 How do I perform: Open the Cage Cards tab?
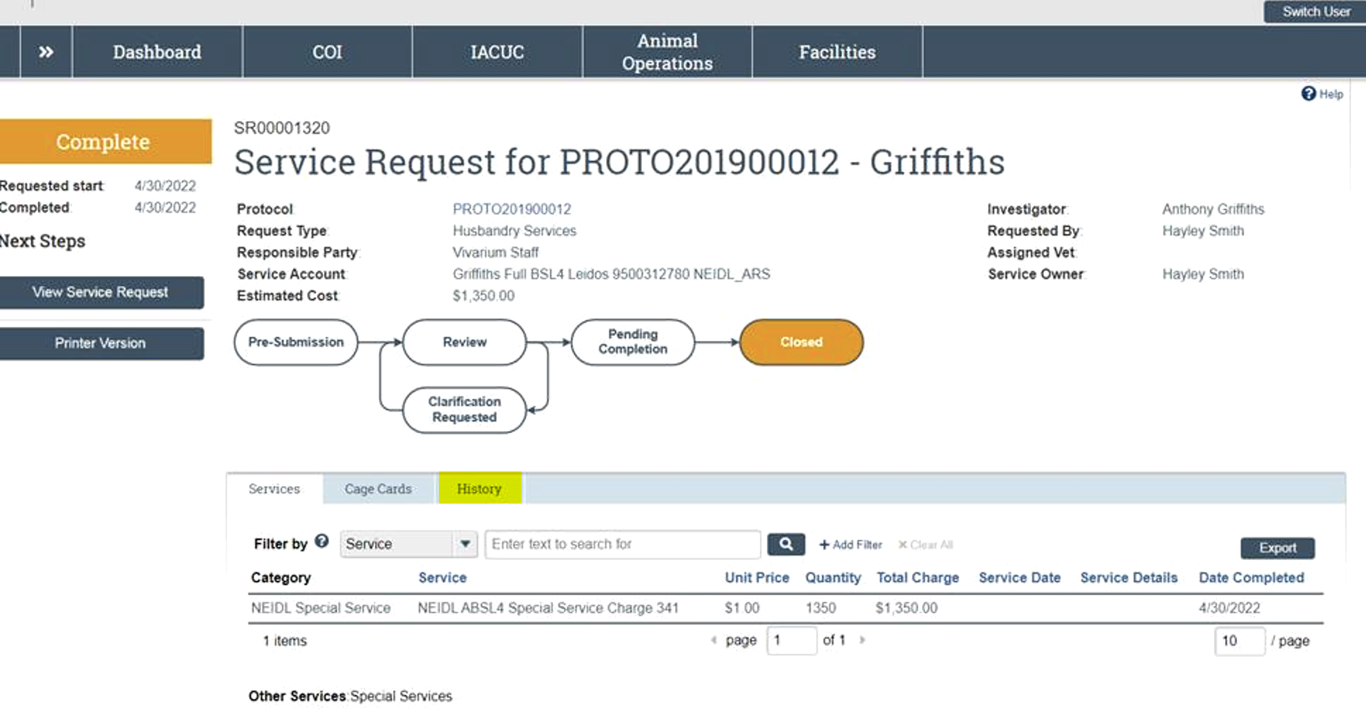click(378, 489)
